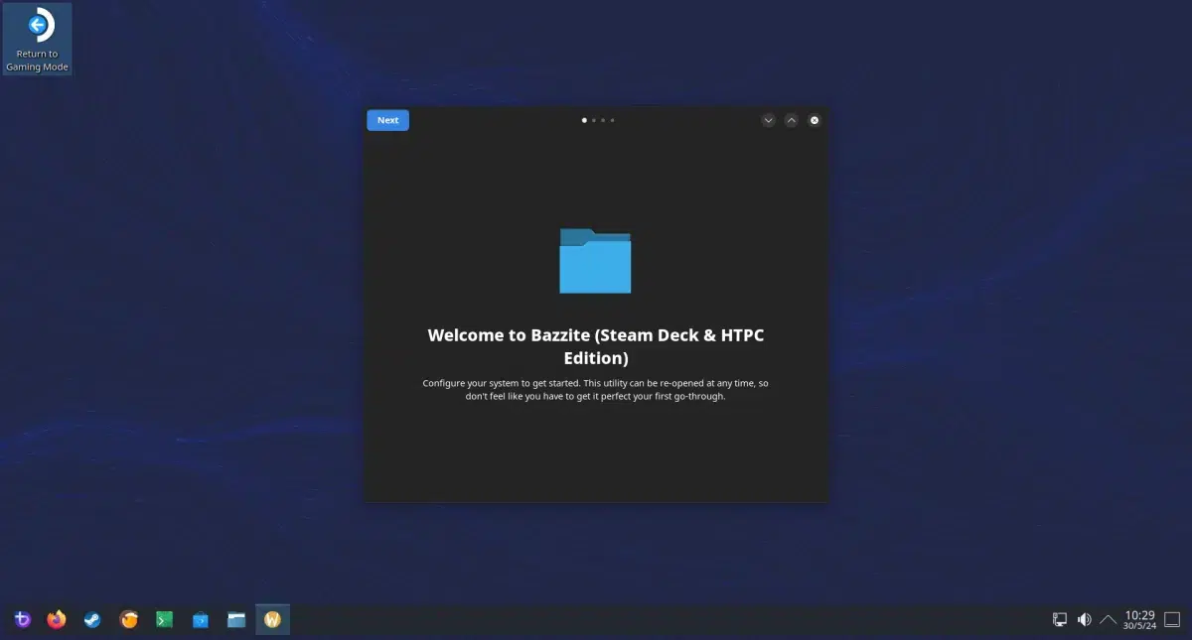
Task: Open Steam from the taskbar
Action: pyautogui.click(x=92, y=618)
